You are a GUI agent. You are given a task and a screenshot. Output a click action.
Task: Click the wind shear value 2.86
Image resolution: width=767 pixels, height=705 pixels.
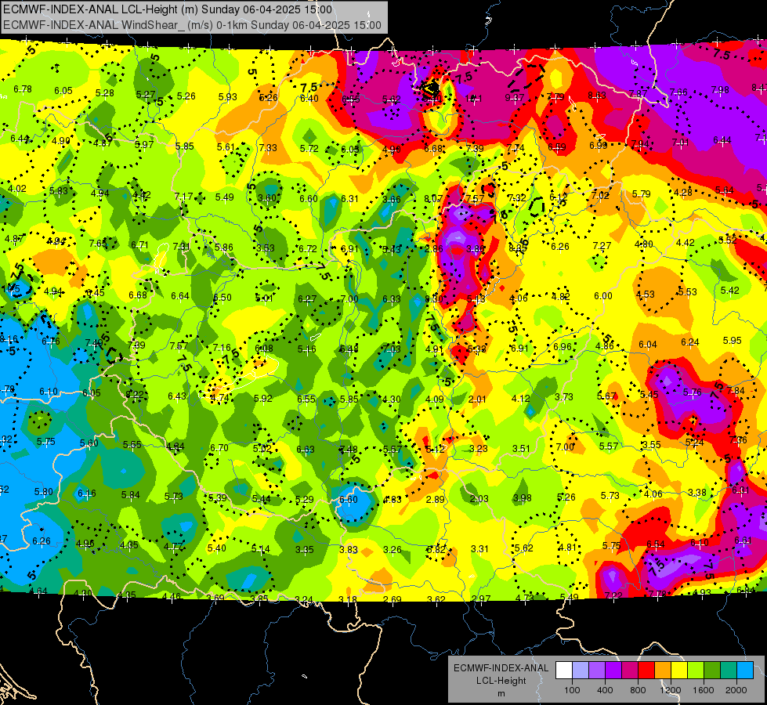pyautogui.click(x=433, y=248)
